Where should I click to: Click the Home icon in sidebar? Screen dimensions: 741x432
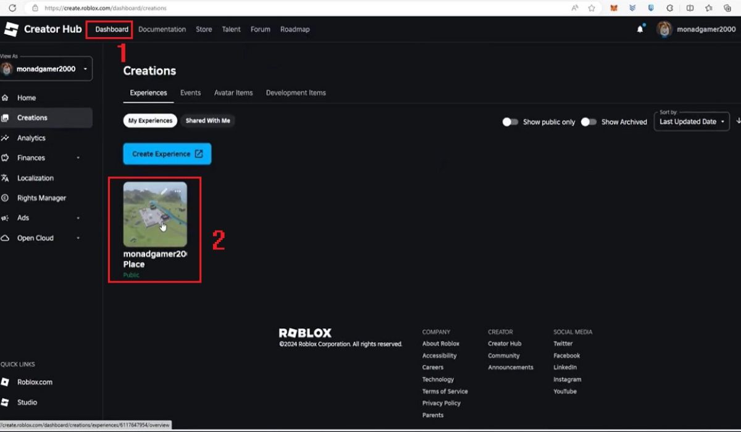pos(5,98)
